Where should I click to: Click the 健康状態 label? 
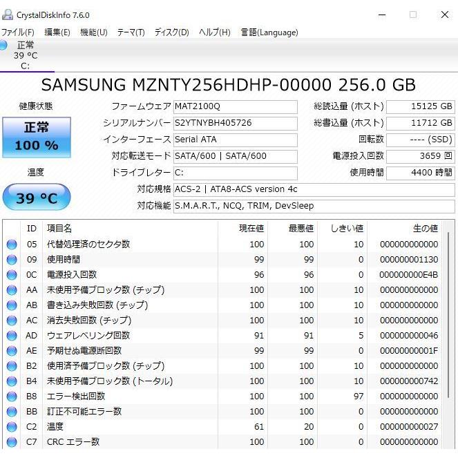coord(36,106)
